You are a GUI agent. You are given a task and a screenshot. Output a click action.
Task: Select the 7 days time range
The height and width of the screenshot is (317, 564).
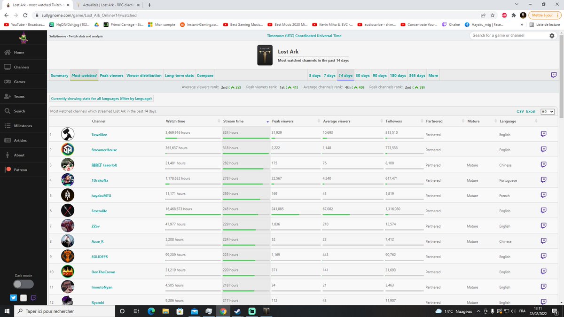pos(329,76)
